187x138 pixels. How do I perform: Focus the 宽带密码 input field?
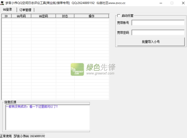158,32
